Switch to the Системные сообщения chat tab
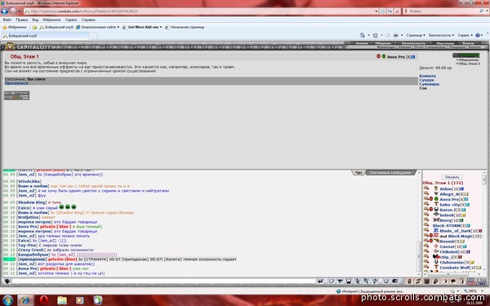The width and height of the screenshot is (490, 306). (390, 173)
